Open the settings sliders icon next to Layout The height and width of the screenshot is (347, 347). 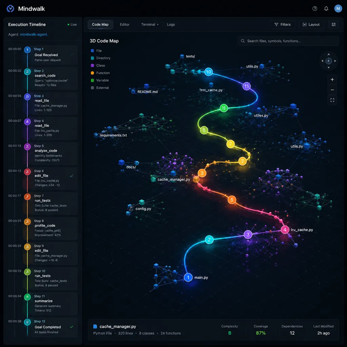coord(333,24)
